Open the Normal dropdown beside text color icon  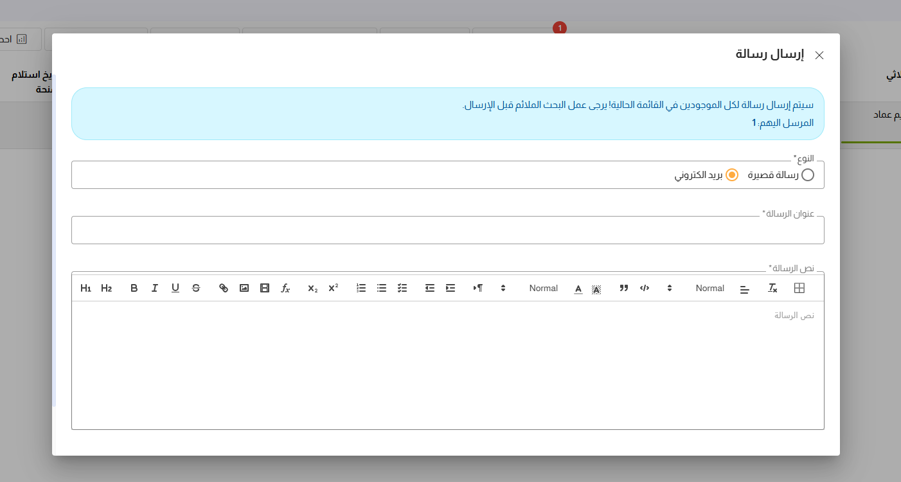coord(543,289)
